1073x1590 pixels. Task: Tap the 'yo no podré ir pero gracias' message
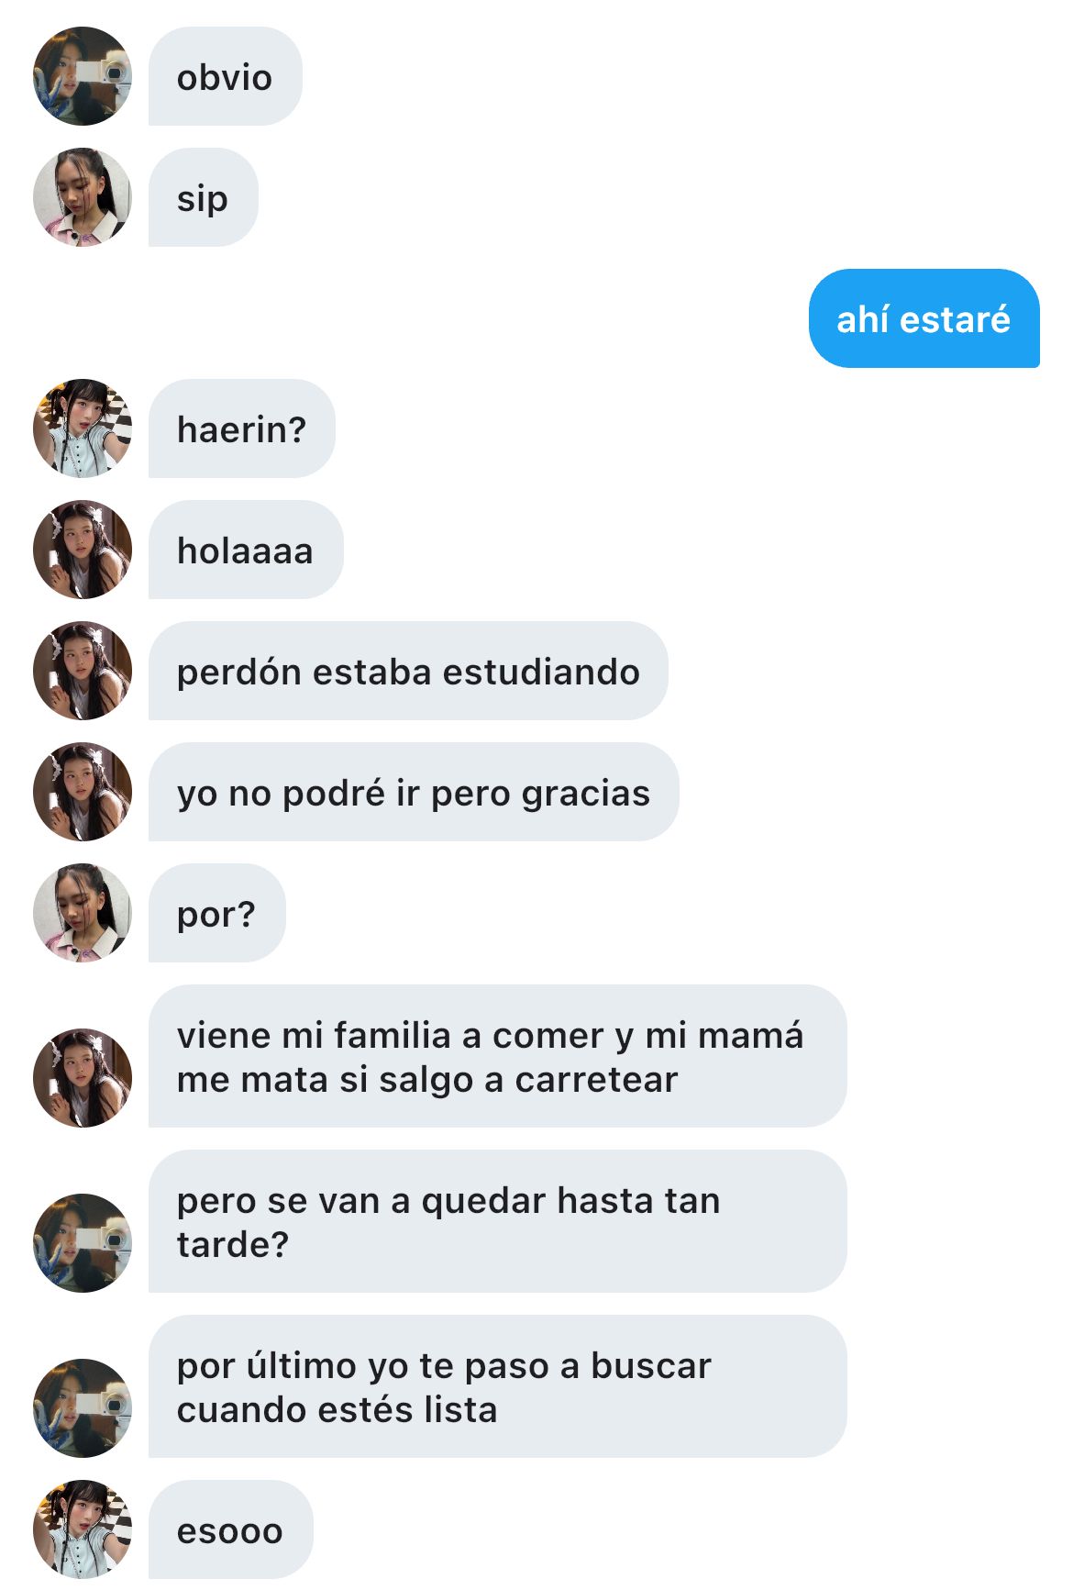414,792
